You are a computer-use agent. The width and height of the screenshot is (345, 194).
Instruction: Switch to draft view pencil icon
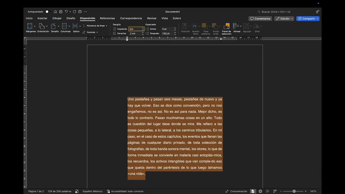(275, 191)
